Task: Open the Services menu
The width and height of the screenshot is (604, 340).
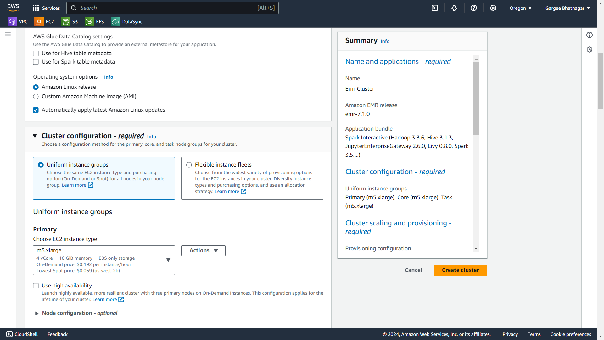Action: click(x=46, y=8)
